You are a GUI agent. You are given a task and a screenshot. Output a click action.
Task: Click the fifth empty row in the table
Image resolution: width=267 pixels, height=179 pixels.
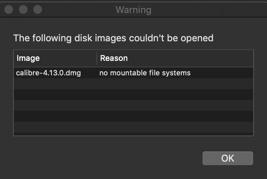[x=133, y=127]
